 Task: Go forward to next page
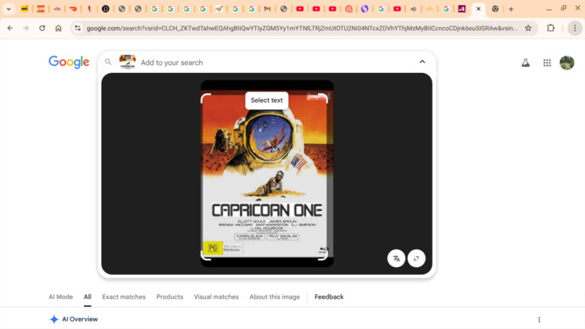coord(25,28)
